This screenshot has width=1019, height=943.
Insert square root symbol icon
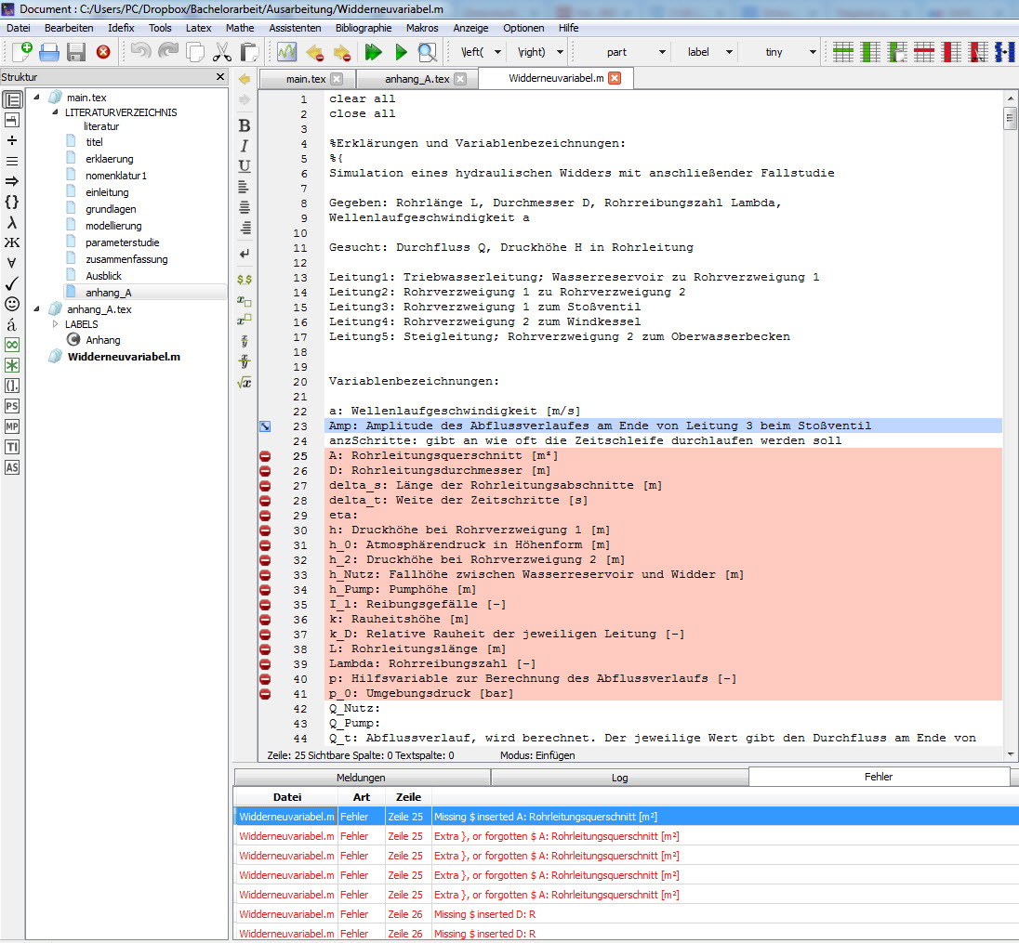245,383
